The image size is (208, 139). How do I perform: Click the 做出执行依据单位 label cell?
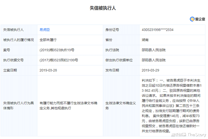(x=121, y=60)
